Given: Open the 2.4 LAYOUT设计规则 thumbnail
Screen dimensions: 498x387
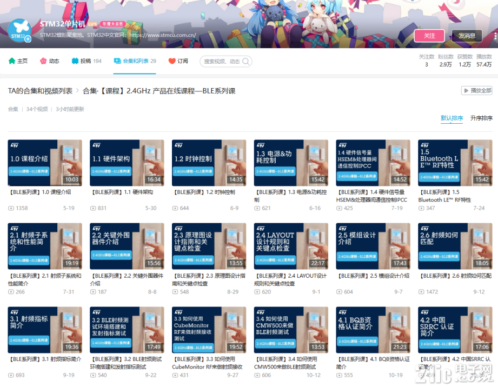Looking at the screenshot, I should coord(291,246).
